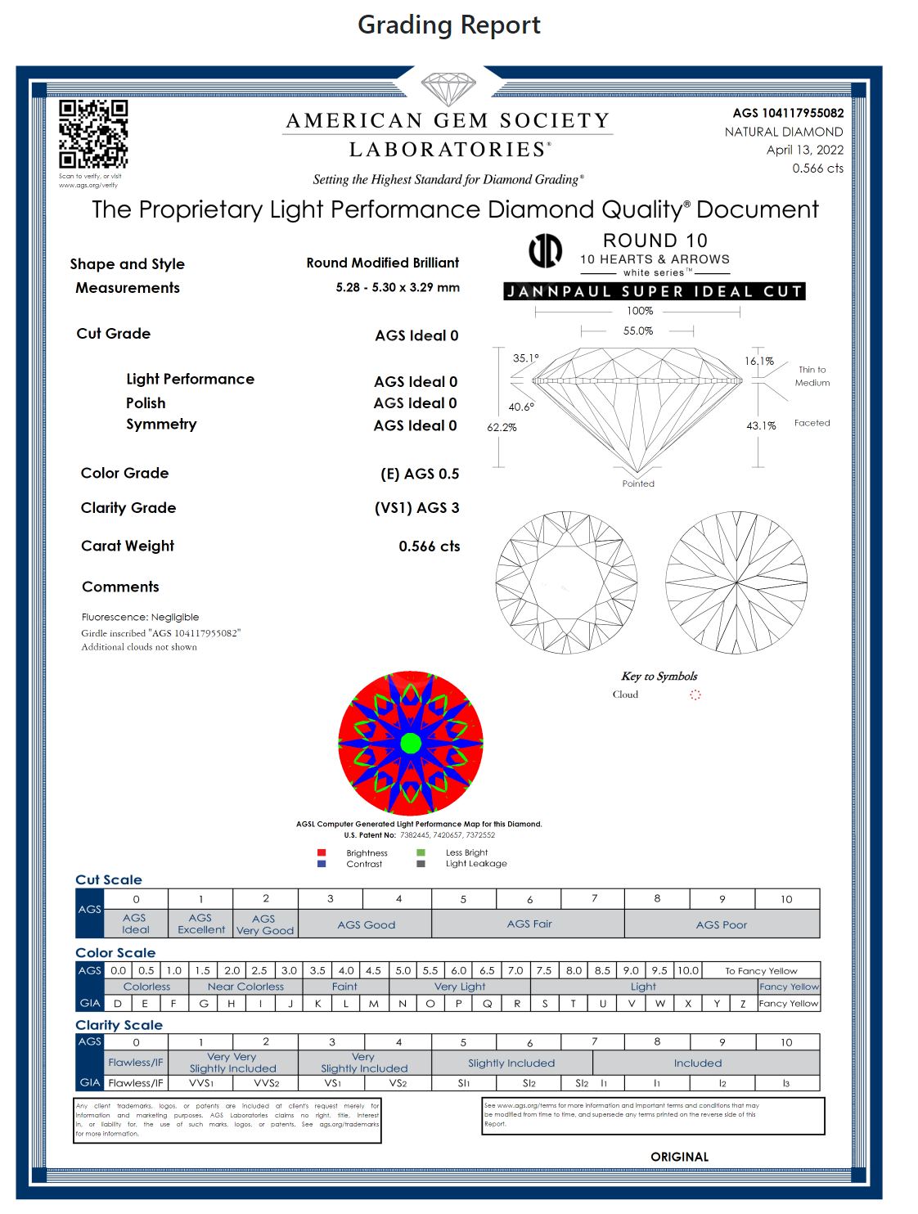Click Very Very Slightly Included cell
The height and width of the screenshot is (1214, 918).
[233, 1063]
